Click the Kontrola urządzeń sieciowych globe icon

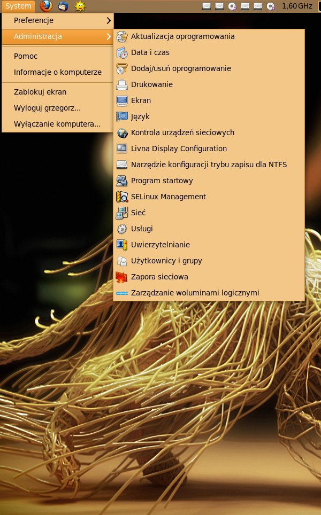[121, 132]
